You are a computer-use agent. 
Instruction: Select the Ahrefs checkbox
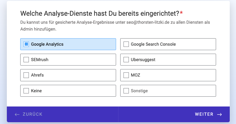point(26,75)
